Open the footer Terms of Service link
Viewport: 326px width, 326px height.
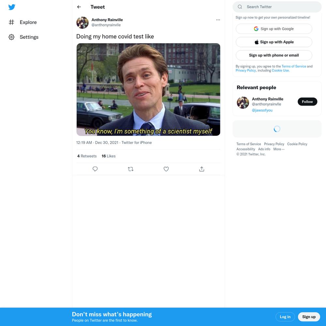point(248,144)
